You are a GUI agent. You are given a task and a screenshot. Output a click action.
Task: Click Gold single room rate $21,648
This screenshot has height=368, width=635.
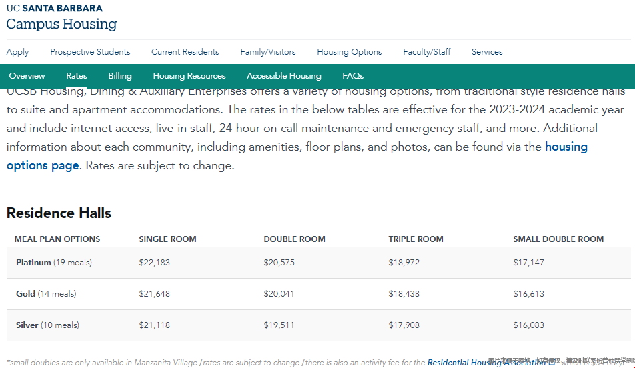point(154,294)
